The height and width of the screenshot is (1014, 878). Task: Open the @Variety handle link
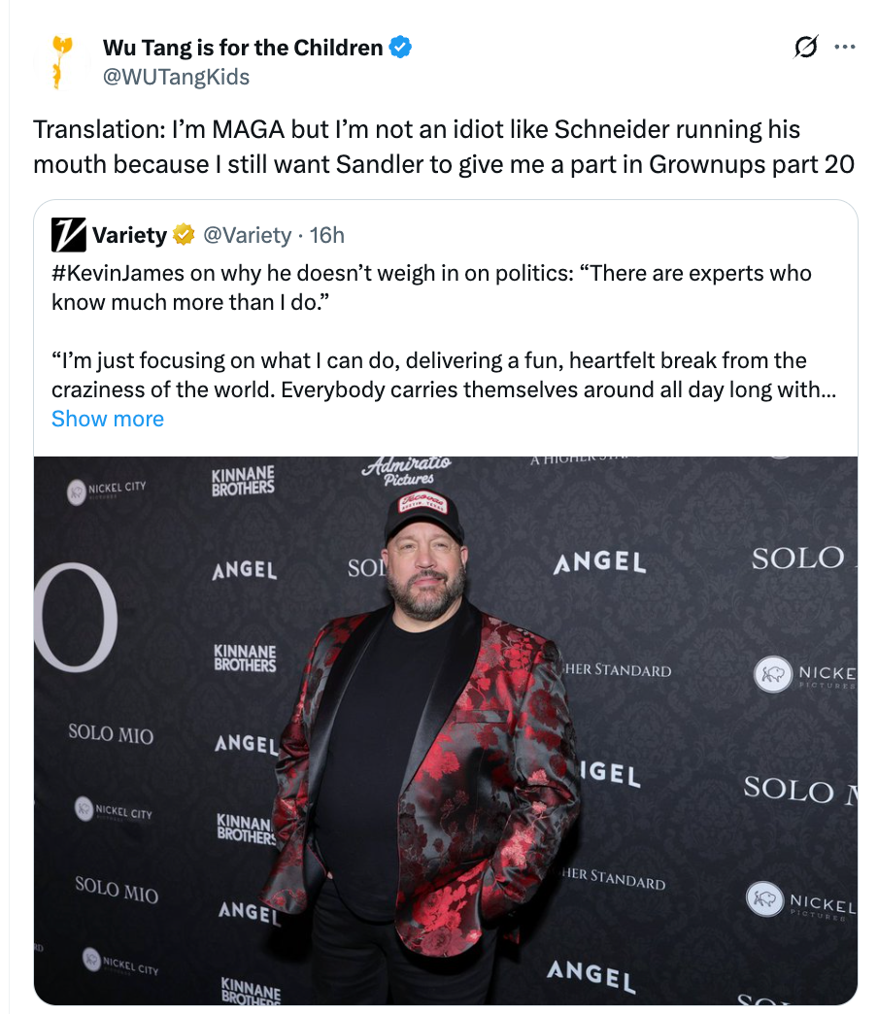247,235
